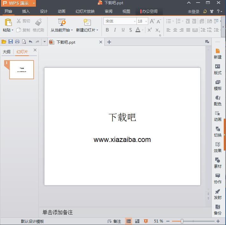226x225 pixels.
Task: Switch to 大纲 outline pane tab
Action: [x=7, y=52]
